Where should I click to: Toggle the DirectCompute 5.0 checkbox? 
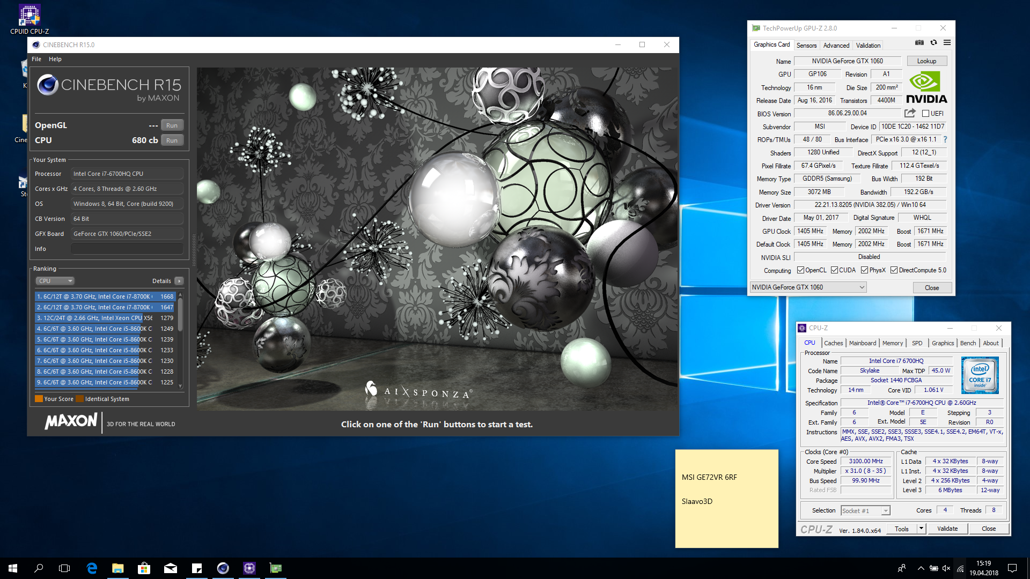tap(894, 270)
